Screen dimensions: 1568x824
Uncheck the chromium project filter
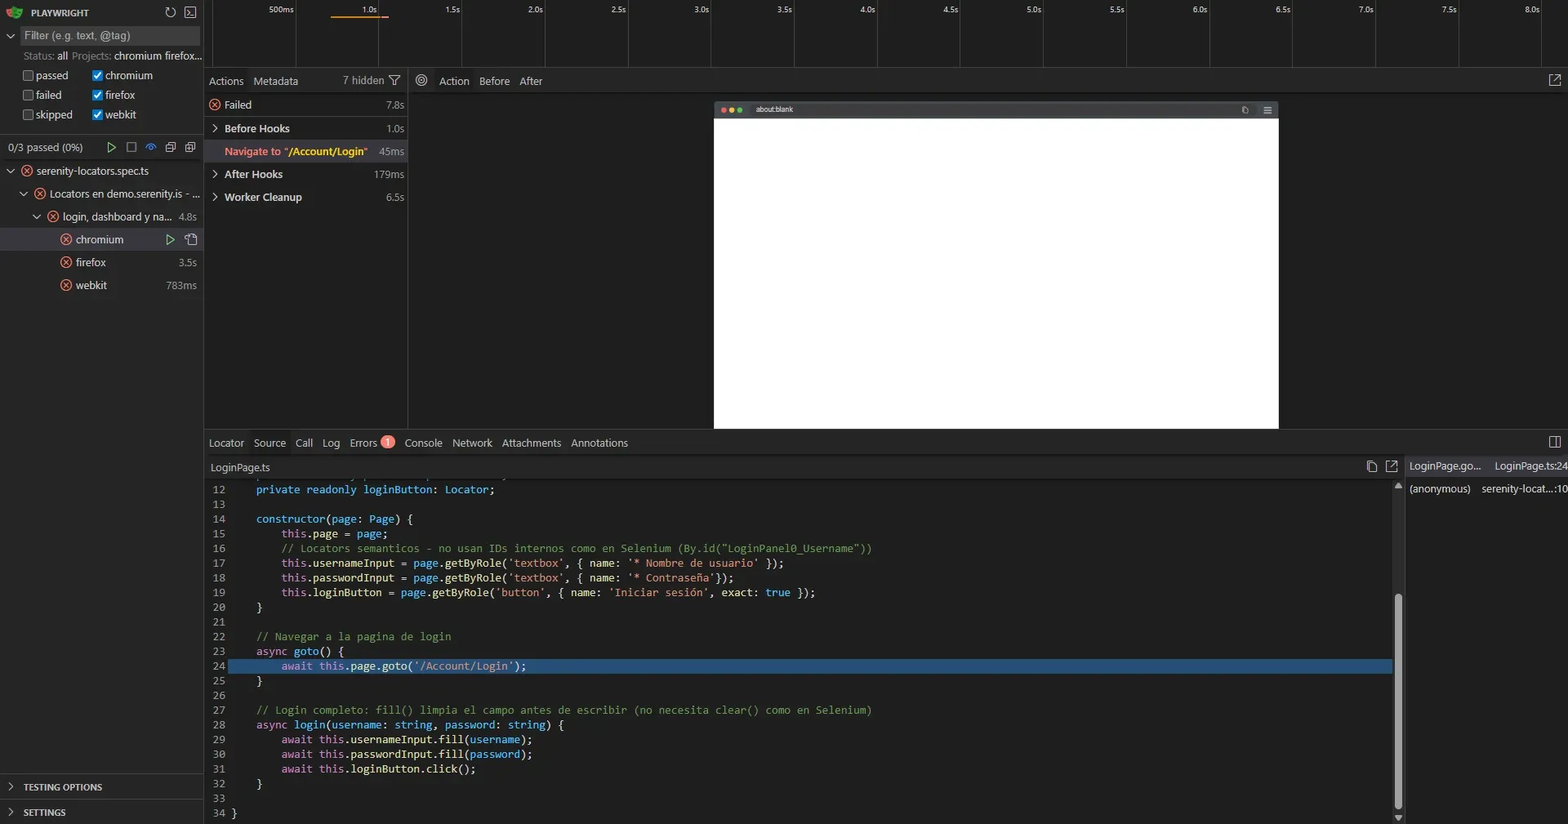(98, 75)
